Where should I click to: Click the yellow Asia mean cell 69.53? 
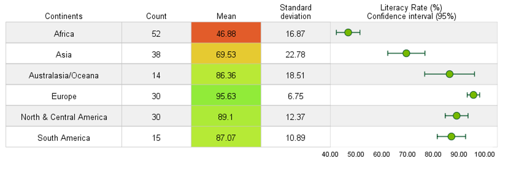226,53
